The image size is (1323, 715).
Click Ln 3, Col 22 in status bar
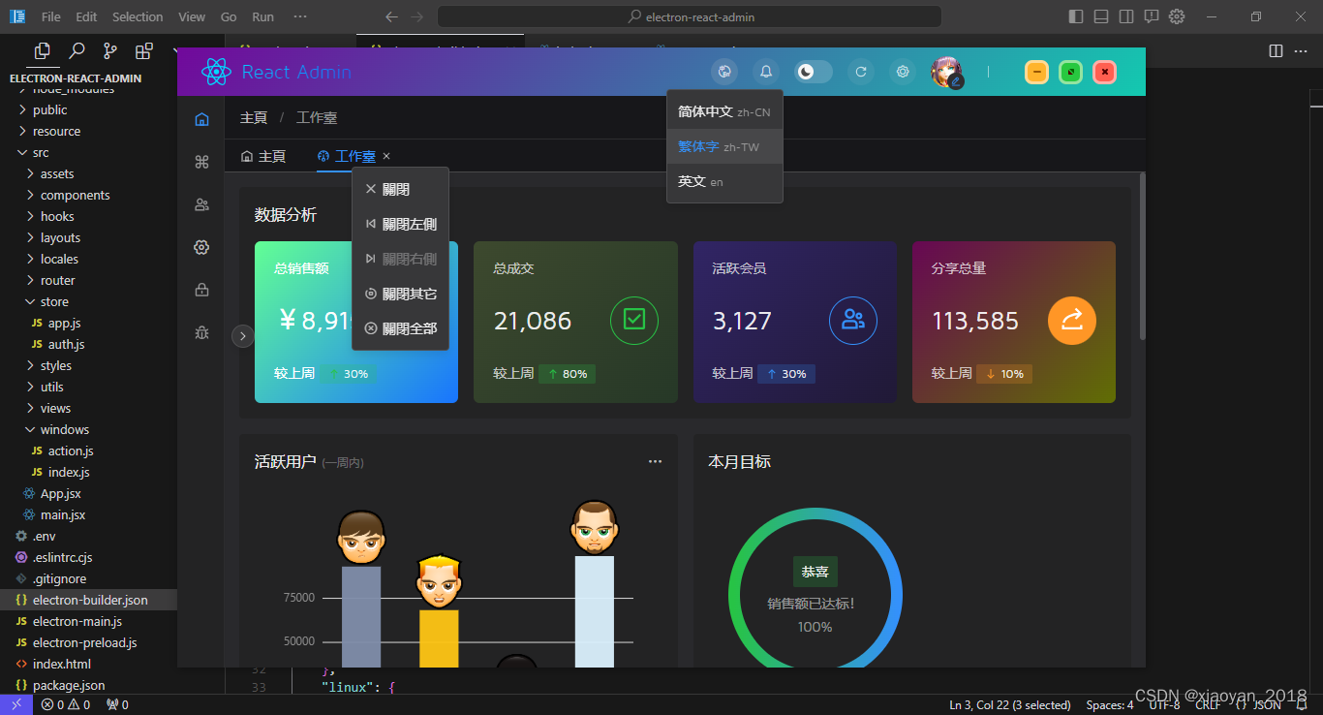[1010, 704]
